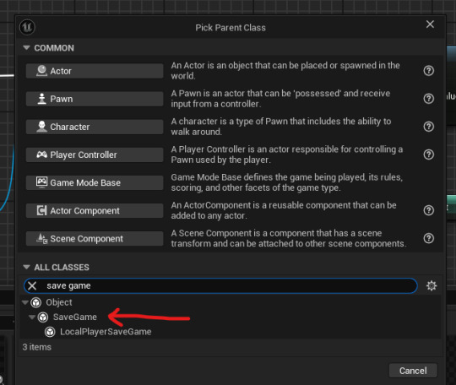456x385 pixels.
Task: Click the Unreal Engine logo icon
Action: tap(27, 27)
